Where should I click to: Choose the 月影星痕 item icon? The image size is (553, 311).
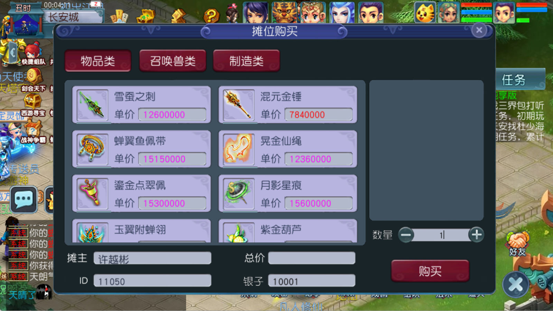pyautogui.click(x=238, y=193)
